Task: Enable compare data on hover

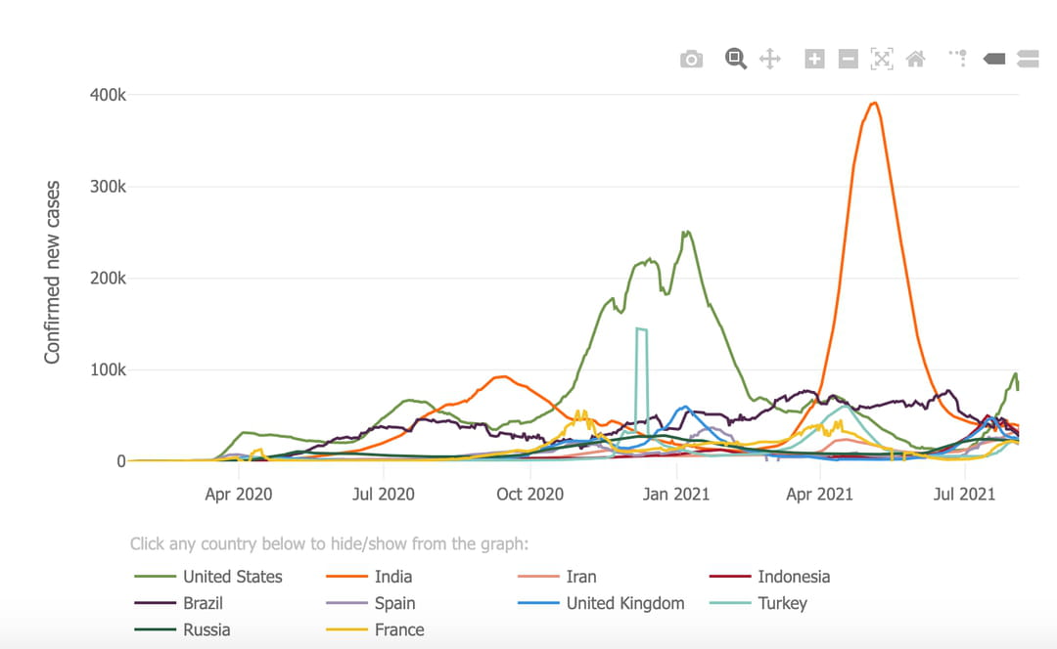Action: click(1028, 59)
